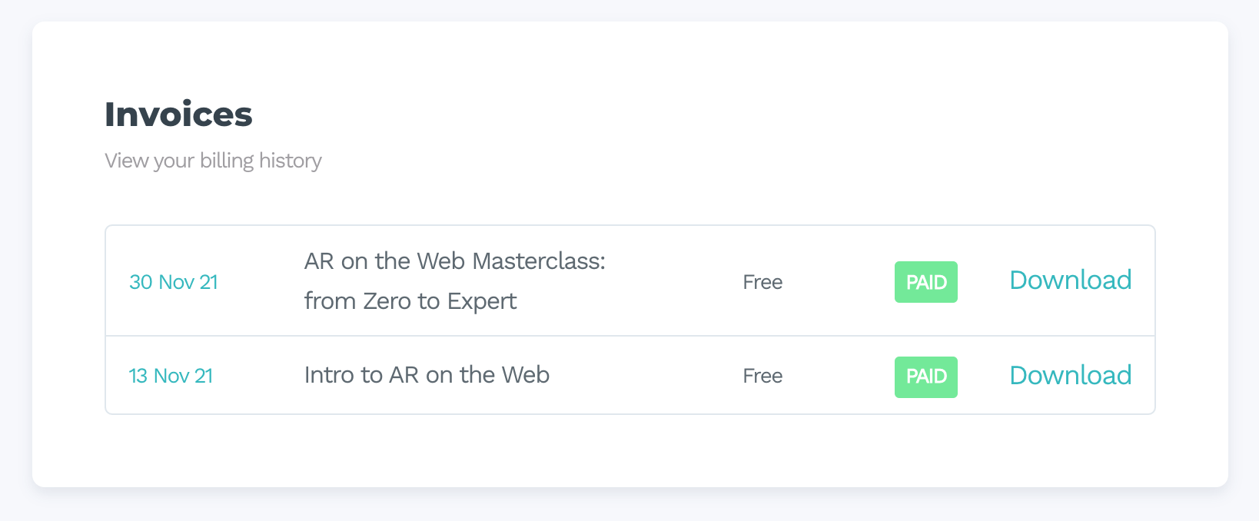The image size is (1259, 521).
Task: Select the 'Intro to AR on the Web' title
Action: [427, 375]
